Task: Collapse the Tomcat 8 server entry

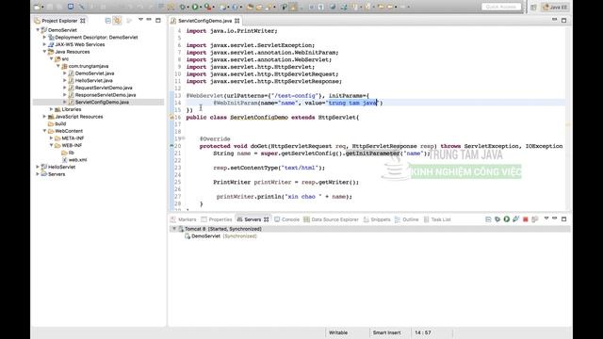Action: click(173, 229)
